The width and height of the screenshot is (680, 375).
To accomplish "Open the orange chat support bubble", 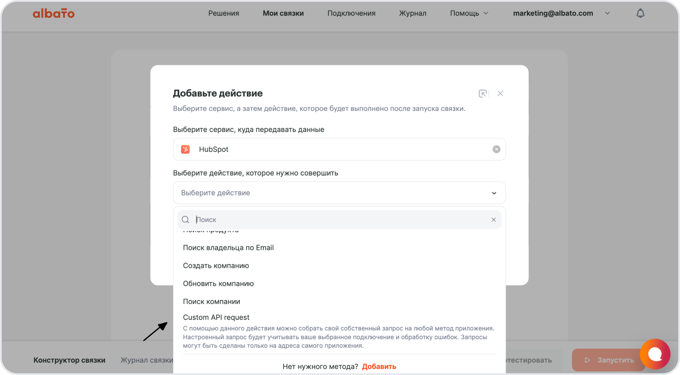I will click(655, 354).
